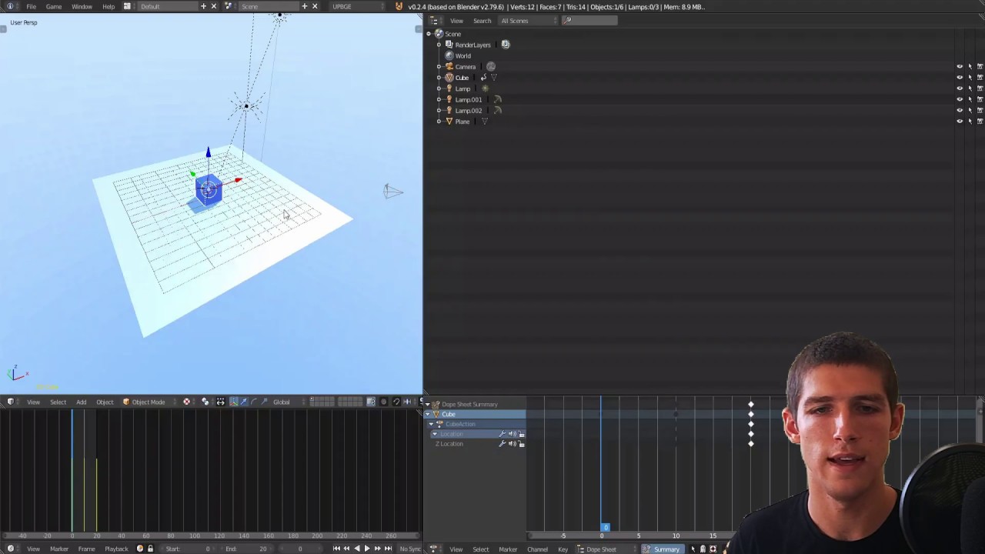
Task: Jump to the end frame
Action: (x=388, y=549)
